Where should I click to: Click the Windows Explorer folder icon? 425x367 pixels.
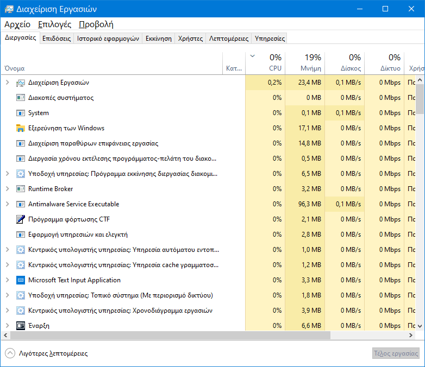click(x=21, y=128)
